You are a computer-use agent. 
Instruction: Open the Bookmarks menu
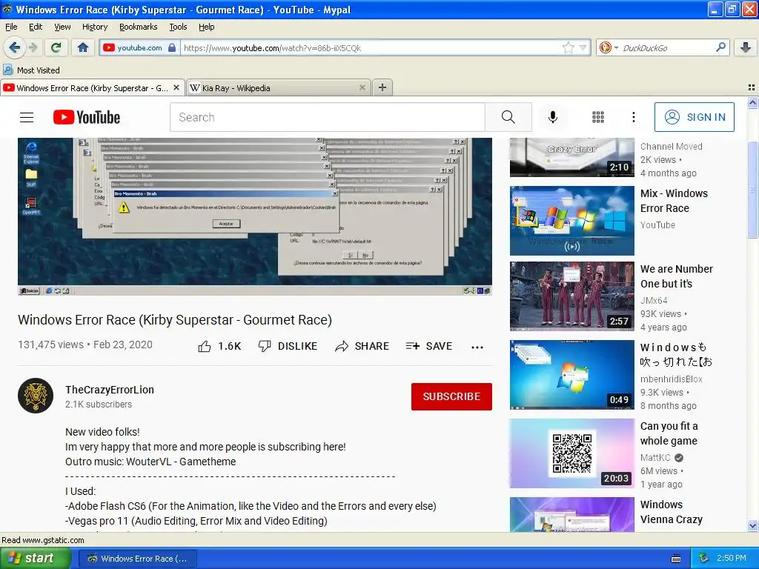(x=138, y=27)
